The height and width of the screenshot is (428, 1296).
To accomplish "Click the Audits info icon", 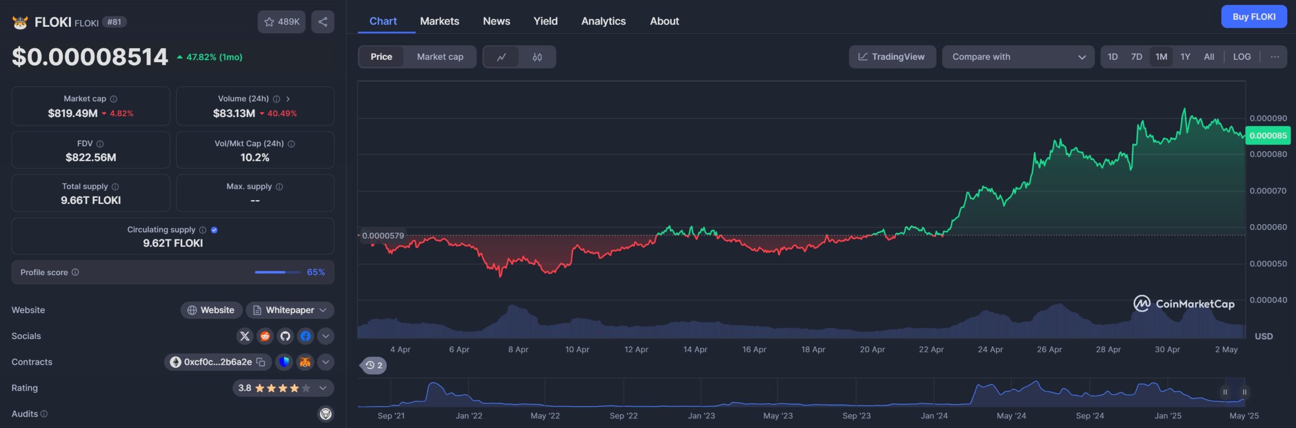I will pyautogui.click(x=44, y=414).
